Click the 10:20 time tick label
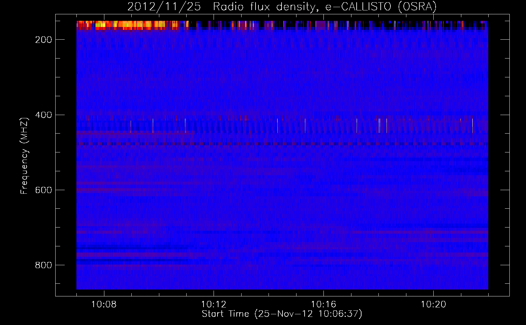This screenshot has width=526, height=325. [433, 305]
